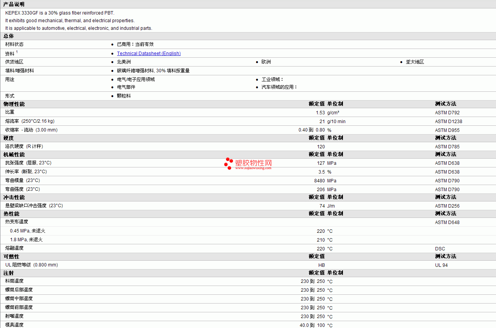The image size is (496, 328).
Task: Select ASTM D648 test method
Action: point(447,222)
